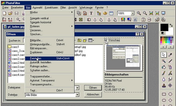
Task: Click the blue gradient toolbar icon
Action: tap(129, 20)
